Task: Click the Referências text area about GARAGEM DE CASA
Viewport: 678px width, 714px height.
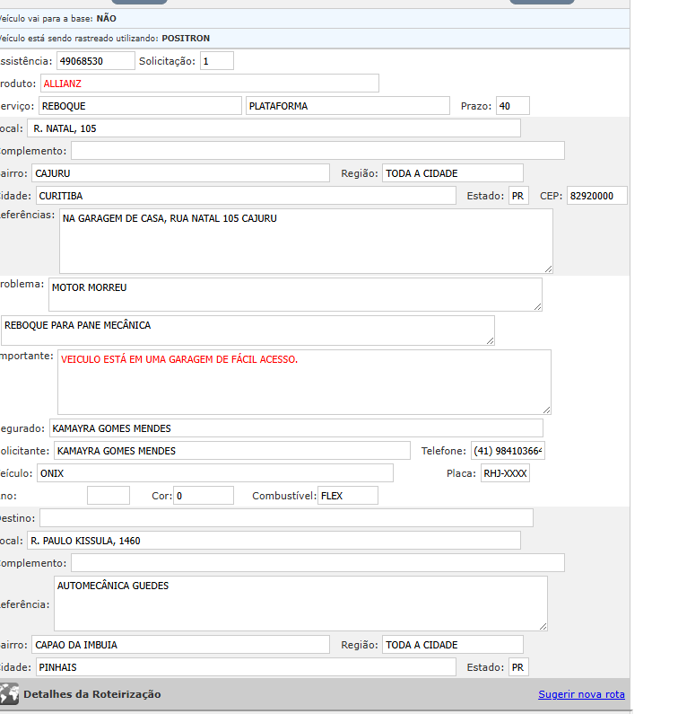Action: (306, 241)
